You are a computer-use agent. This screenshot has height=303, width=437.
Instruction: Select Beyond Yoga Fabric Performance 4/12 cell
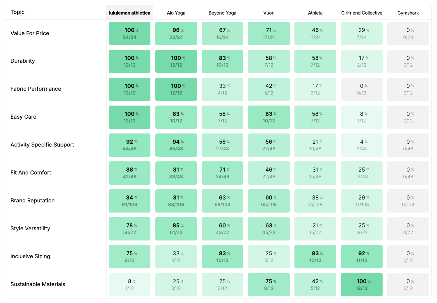point(222,89)
